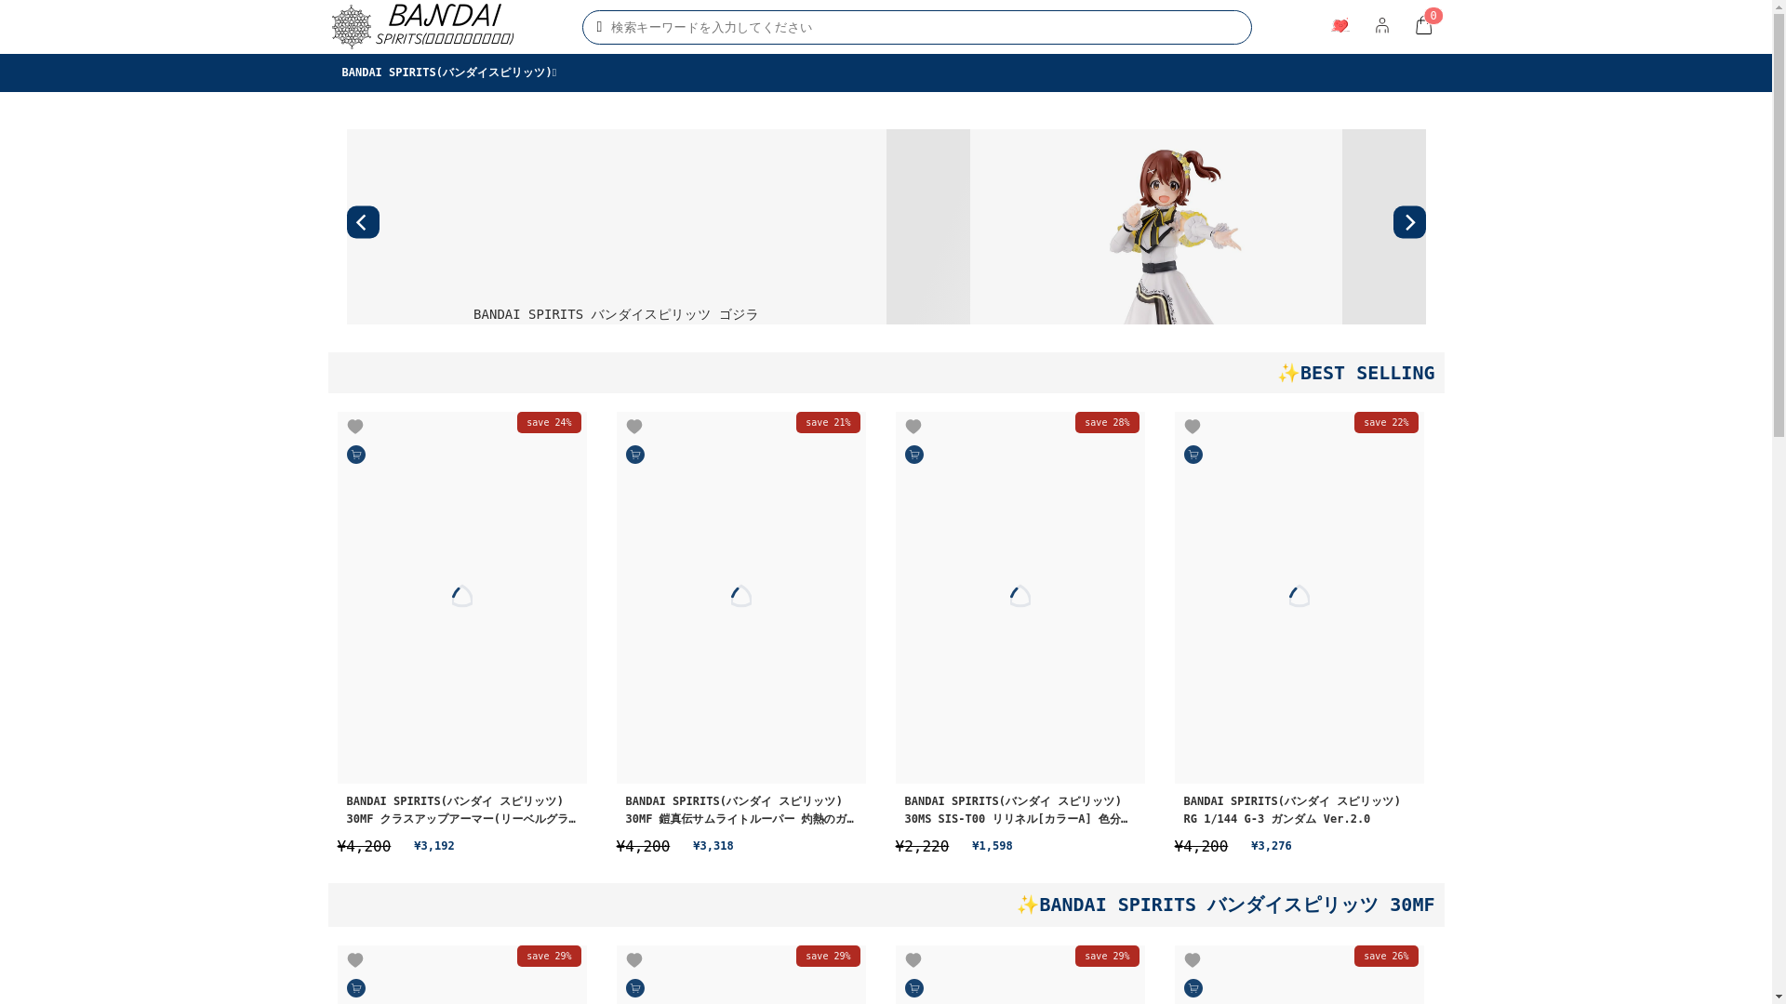The image size is (1786, 1004).
Task: Open the shopping bag cart icon
Action: tap(1423, 26)
